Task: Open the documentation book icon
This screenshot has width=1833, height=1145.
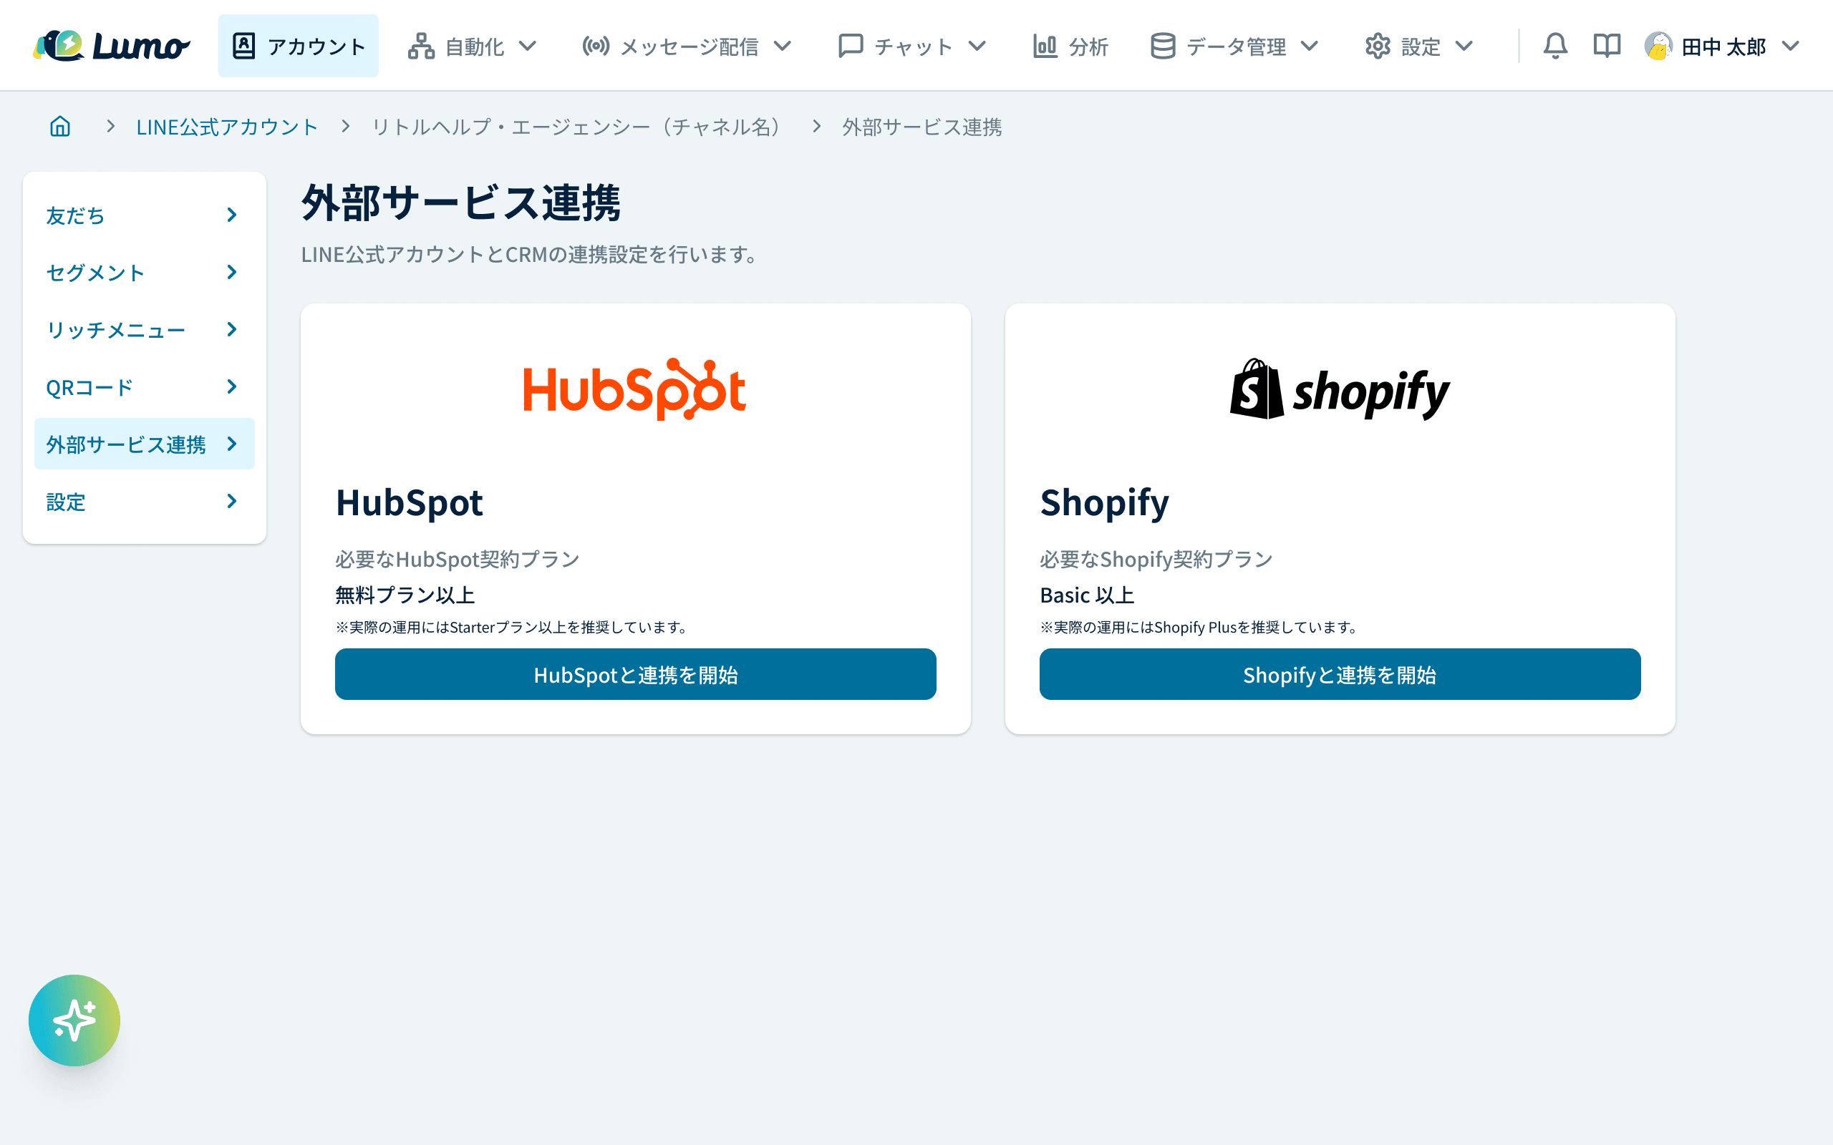Action: coord(1606,45)
